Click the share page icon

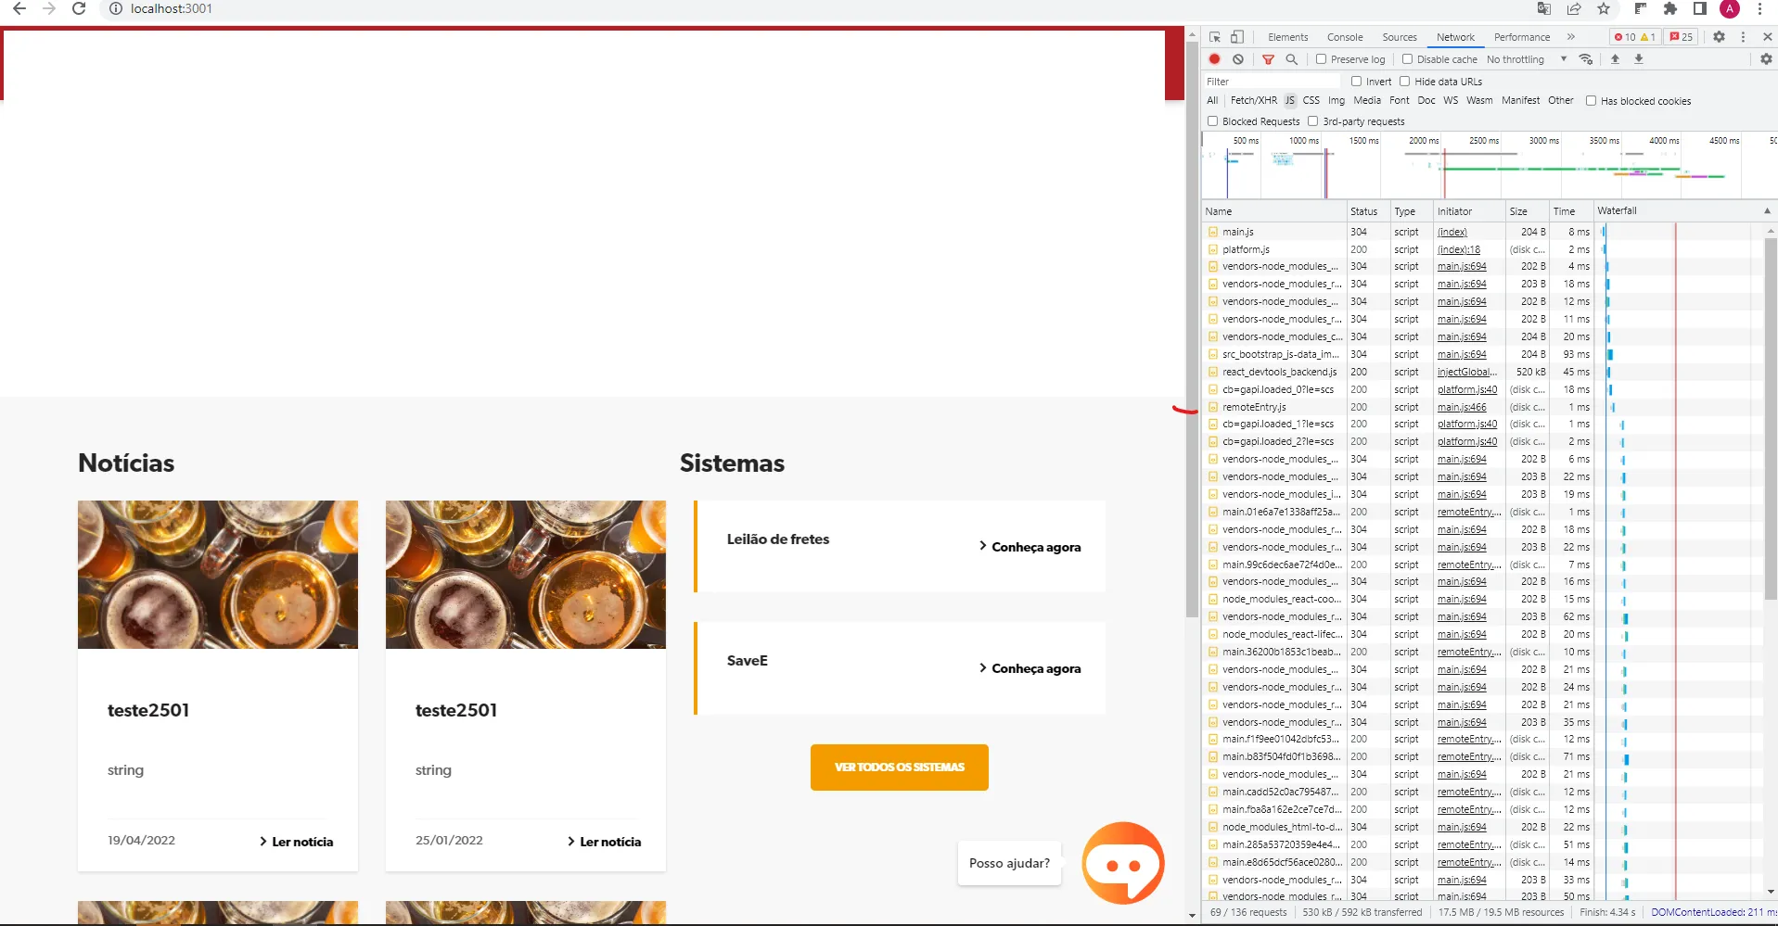tap(1574, 8)
